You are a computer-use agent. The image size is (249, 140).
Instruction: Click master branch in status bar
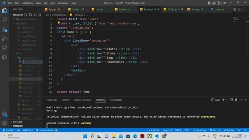coord(9,130)
